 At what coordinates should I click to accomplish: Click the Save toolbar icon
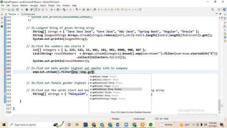9,10
